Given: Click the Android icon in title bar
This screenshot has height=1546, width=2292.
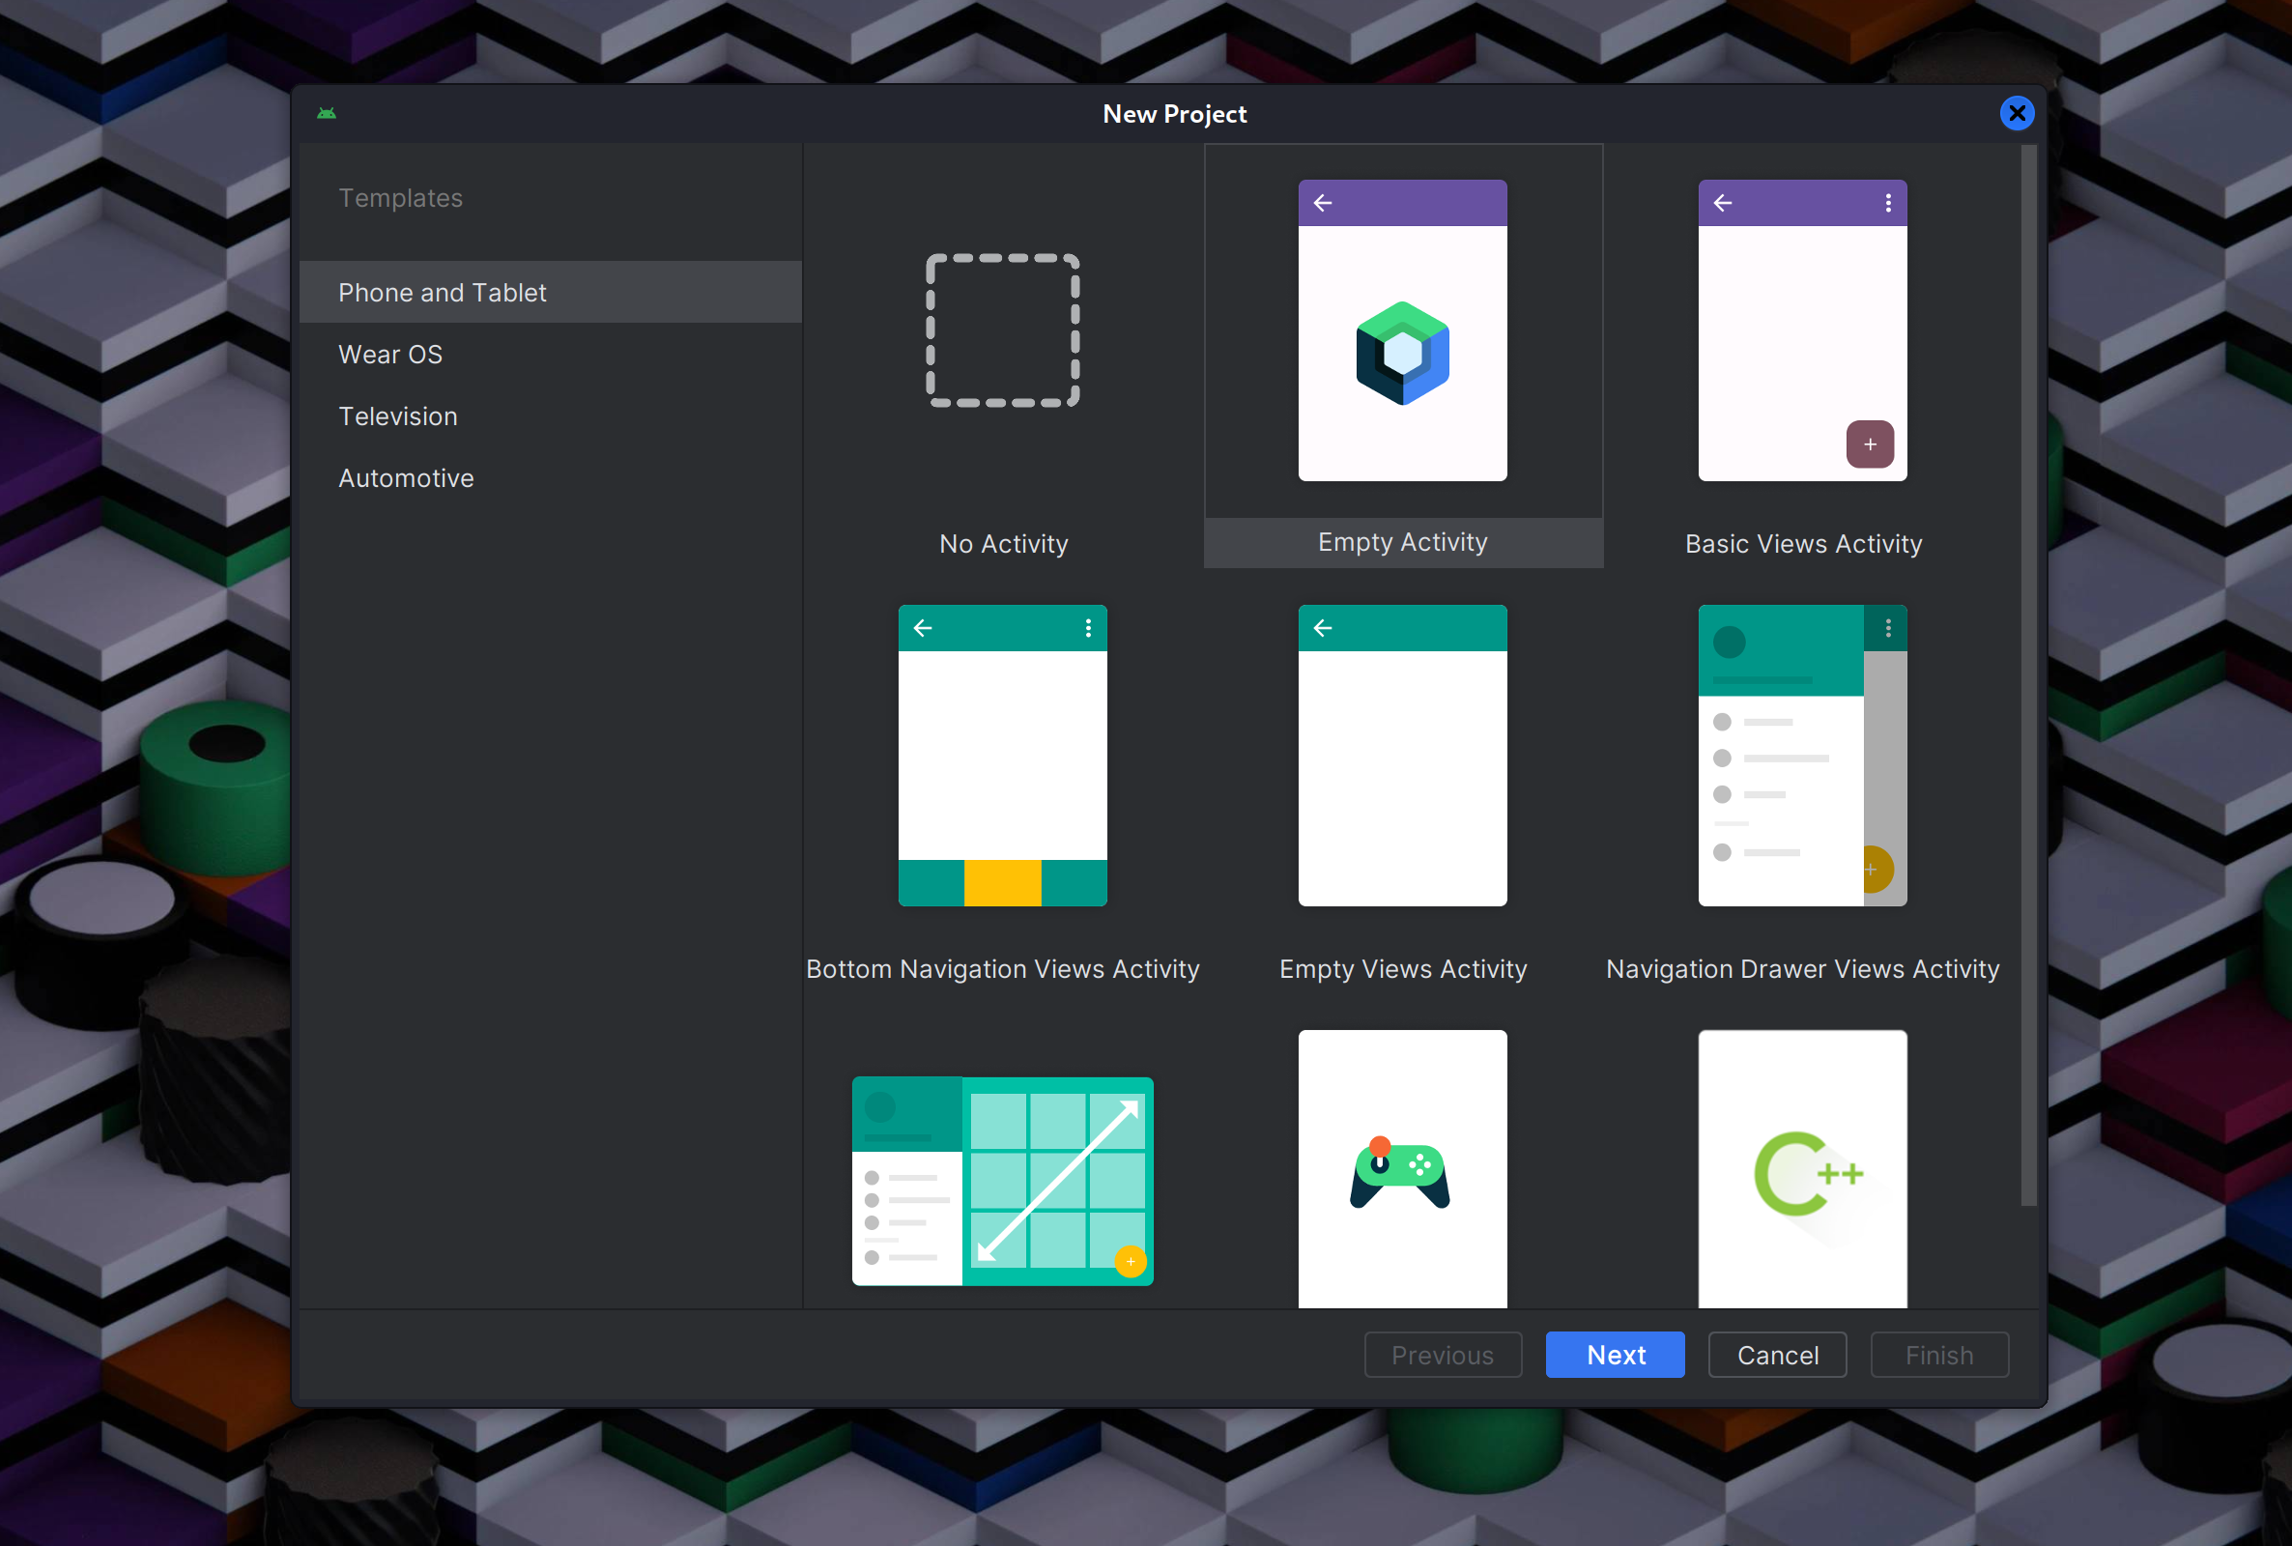Looking at the screenshot, I should pyautogui.click(x=327, y=113).
